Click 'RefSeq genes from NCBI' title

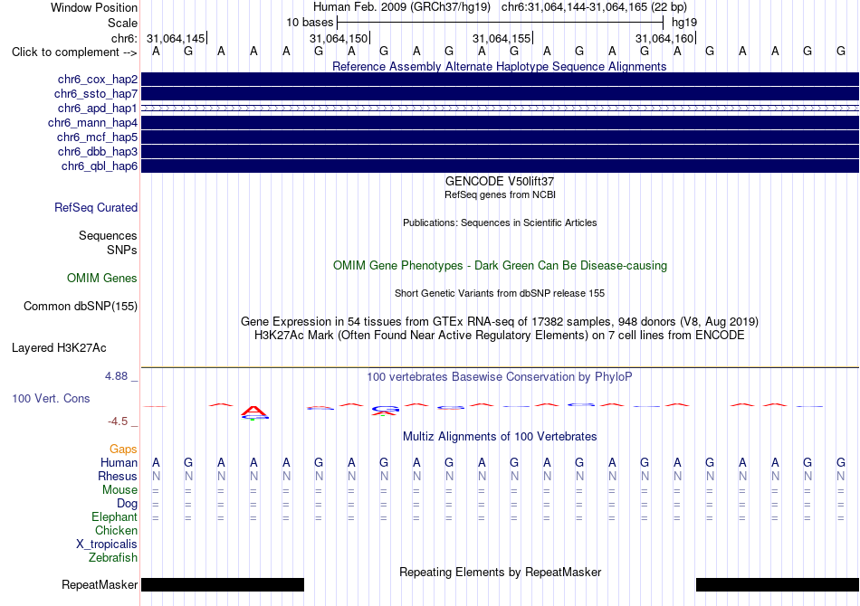[x=500, y=194]
